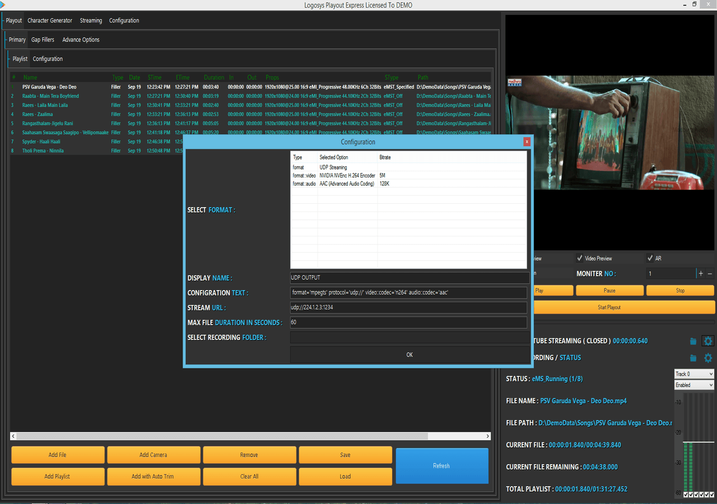Toggle first audio channel checkbox under meter
The image size is (717, 504).
pos(686,494)
